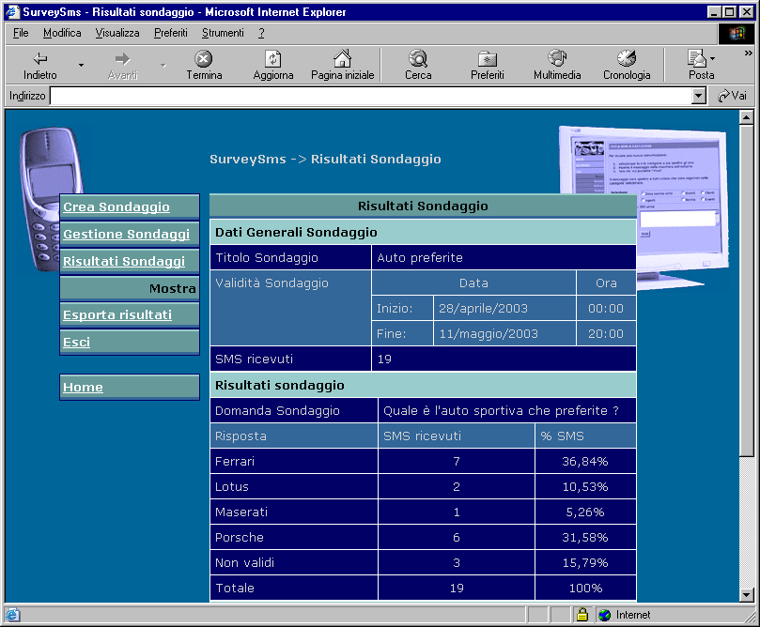Click the 'Titolo Sondaggio' field label

point(267,257)
